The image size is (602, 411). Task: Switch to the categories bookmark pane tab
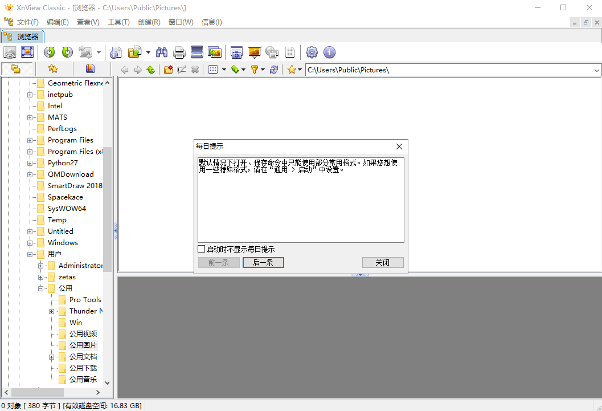[x=90, y=69]
